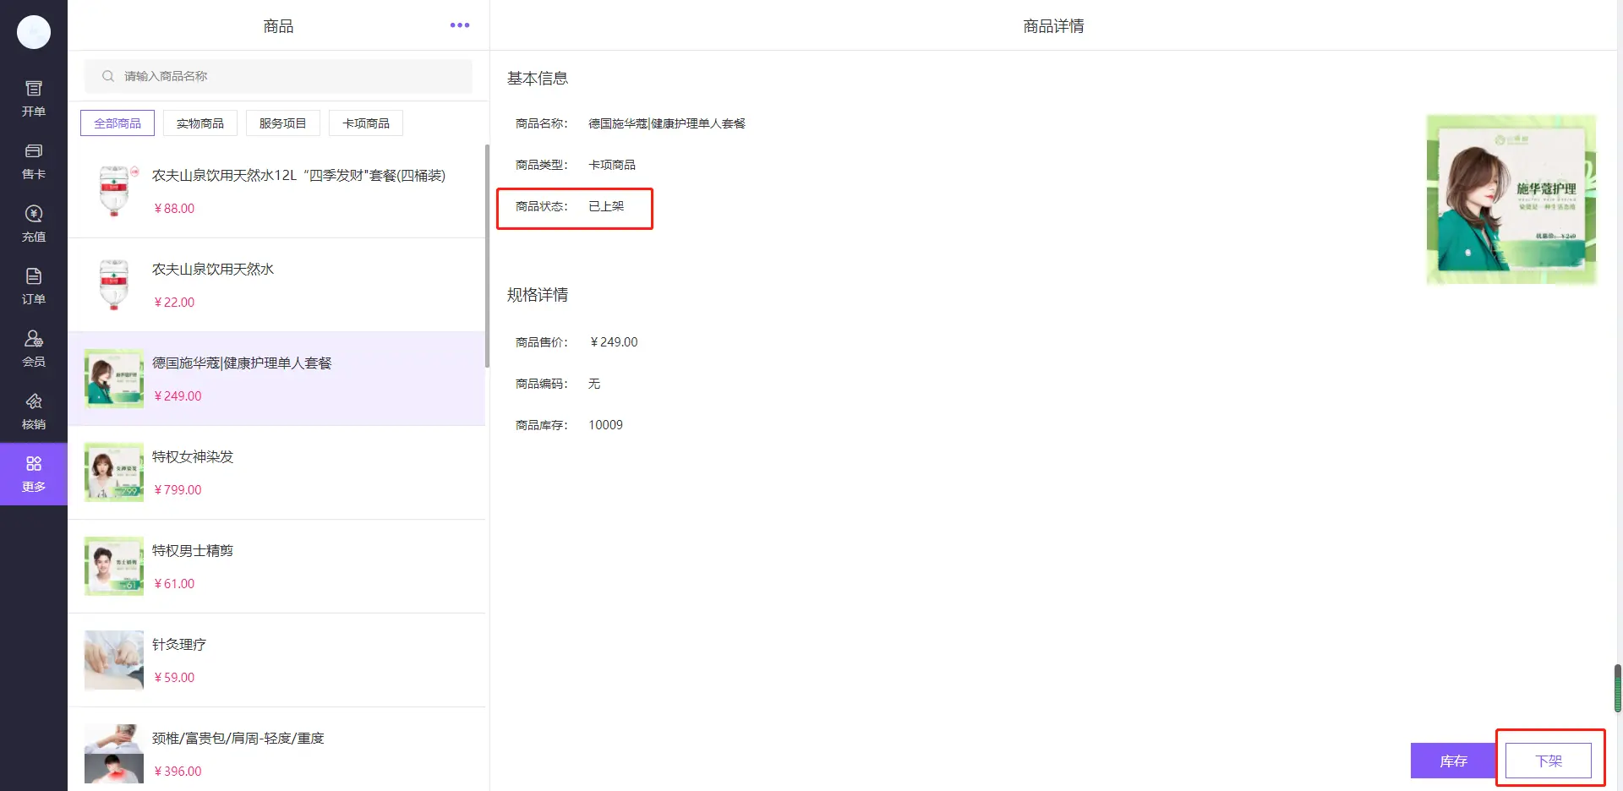Switch to 实物商品 filter tab
The image size is (1623, 791).
[200, 123]
